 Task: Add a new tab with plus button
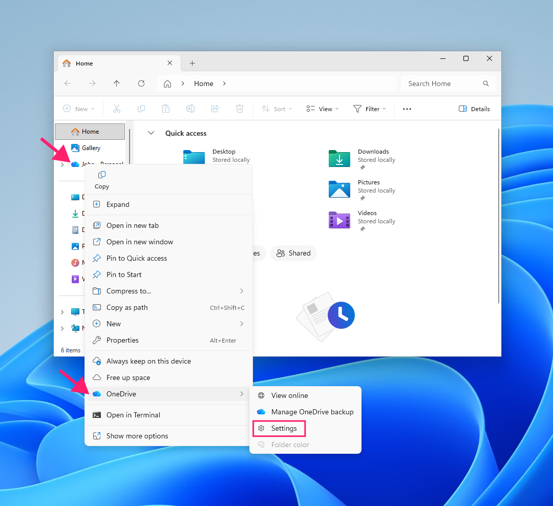point(192,63)
